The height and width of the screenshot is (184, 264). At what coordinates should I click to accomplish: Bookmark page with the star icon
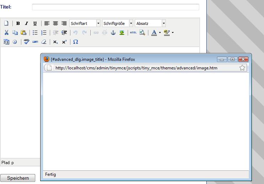(x=242, y=68)
